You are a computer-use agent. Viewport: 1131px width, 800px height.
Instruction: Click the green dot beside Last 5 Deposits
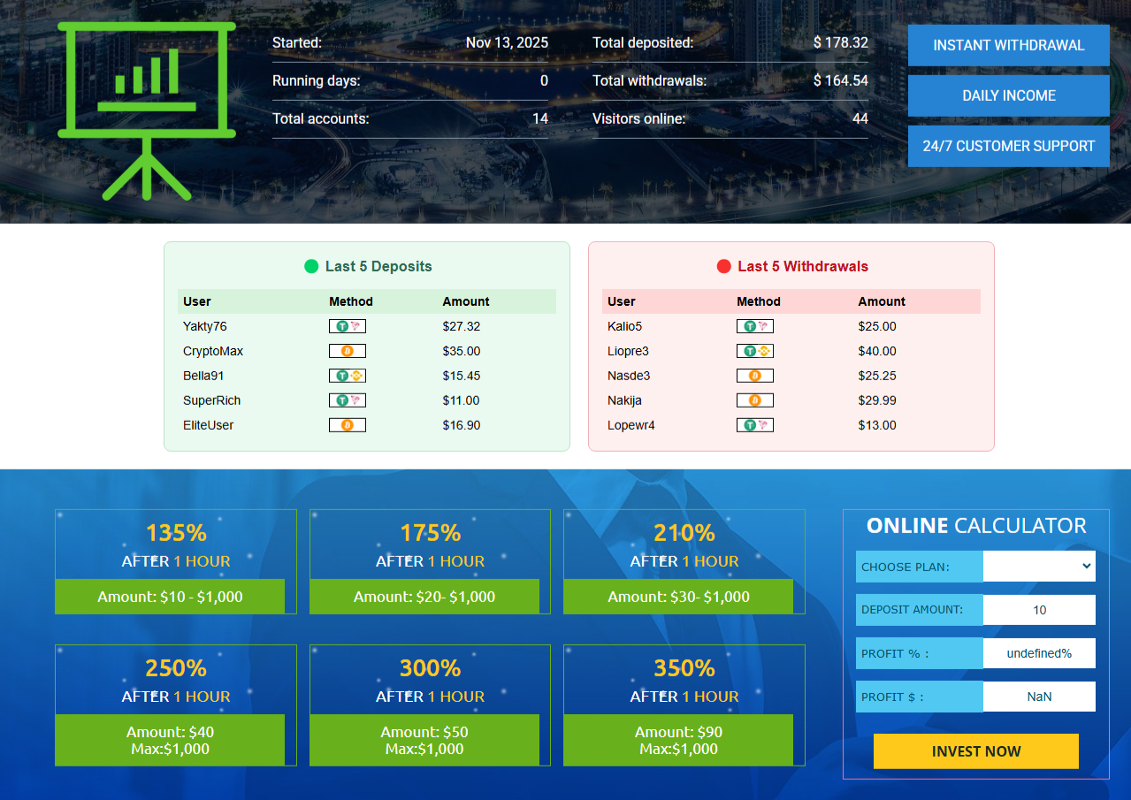(x=311, y=266)
